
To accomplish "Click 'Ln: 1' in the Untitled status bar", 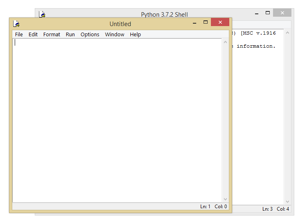I will [205, 207].
